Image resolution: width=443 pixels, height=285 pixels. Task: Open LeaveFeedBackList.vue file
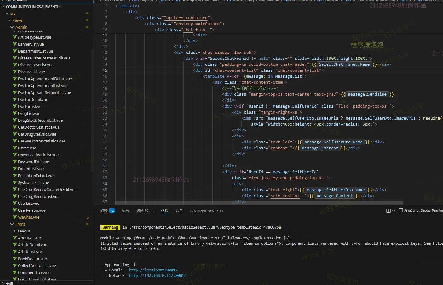[x=38, y=155]
